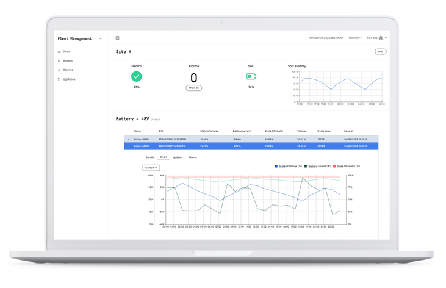Click the Assets icon in sidebar
Image resolution: width=446 pixels, height=288 pixels.
pos(59,61)
